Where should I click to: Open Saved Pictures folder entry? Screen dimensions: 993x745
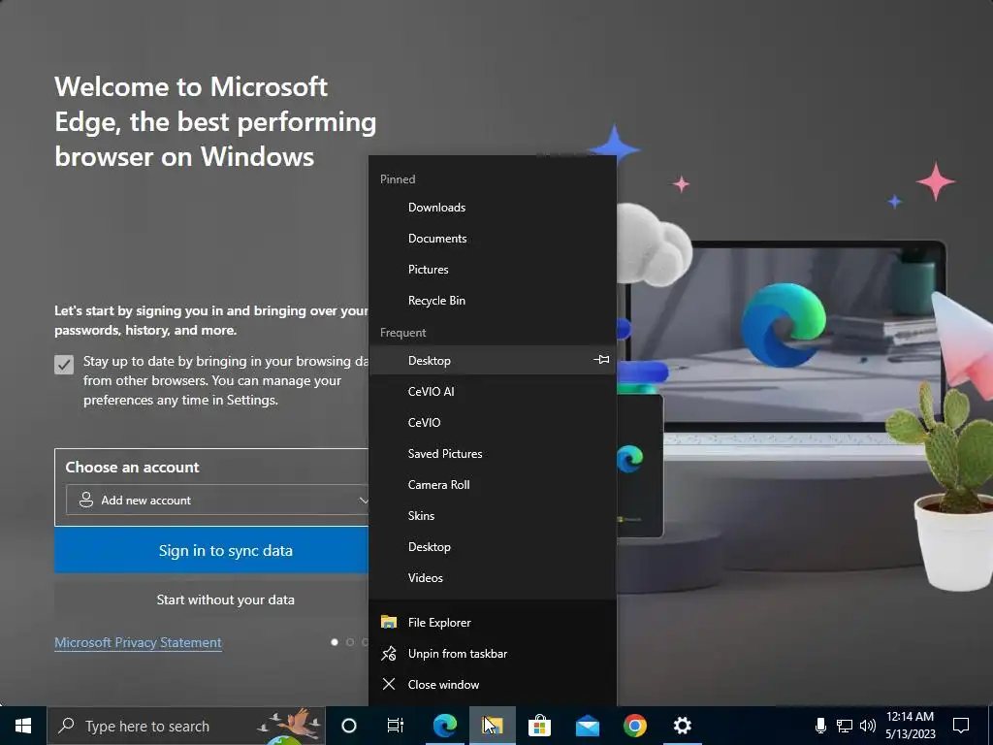click(492, 454)
